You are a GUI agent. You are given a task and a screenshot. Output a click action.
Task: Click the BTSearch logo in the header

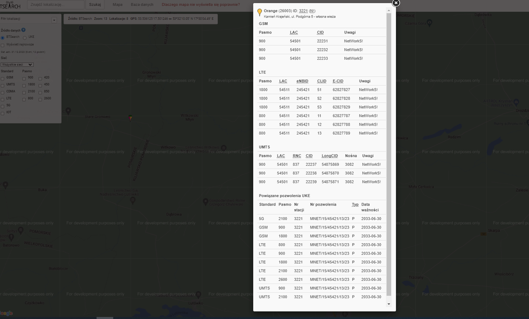(x=11, y=5)
